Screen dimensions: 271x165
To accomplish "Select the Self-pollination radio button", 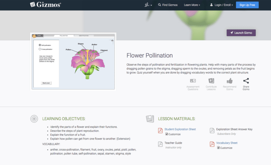I will point(40,45).
